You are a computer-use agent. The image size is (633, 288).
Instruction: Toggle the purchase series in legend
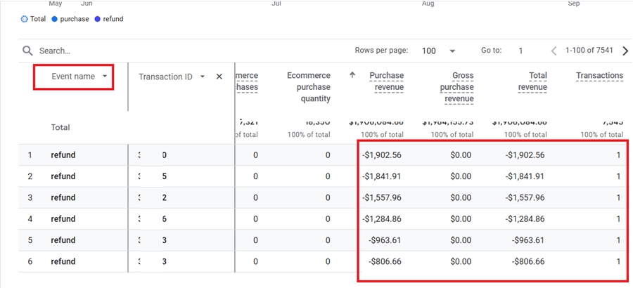coord(70,19)
